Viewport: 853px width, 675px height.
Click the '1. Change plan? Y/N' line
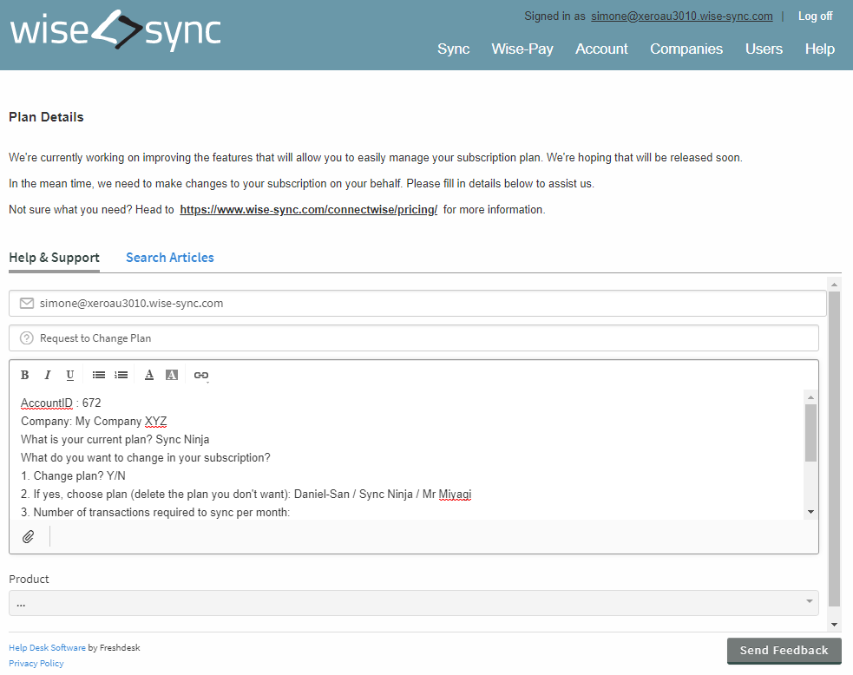(x=73, y=476)
